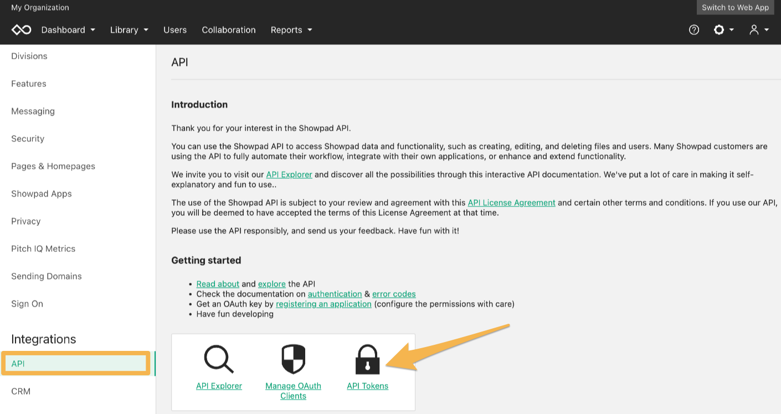Click the API Tokens padlock icon
The width and height of the screenshot is (781, 414).
368,359
